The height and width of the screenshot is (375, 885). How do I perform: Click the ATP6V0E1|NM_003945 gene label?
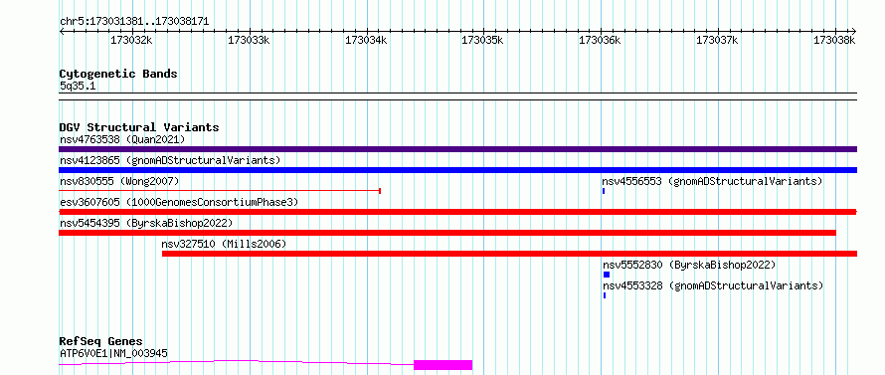pos(113,353)
